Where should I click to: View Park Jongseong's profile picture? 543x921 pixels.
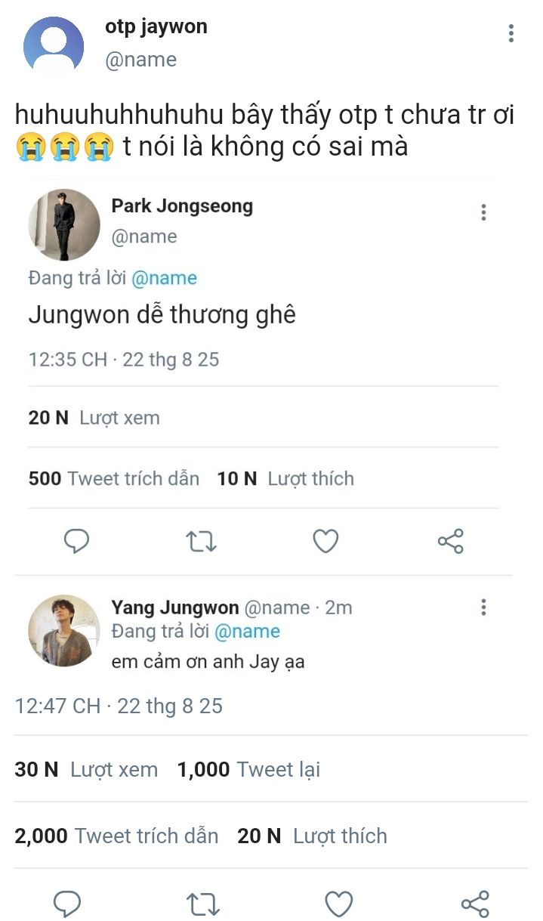coord(64,224)
